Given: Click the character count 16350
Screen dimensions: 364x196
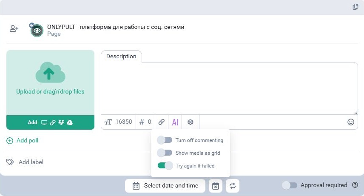Looking at the screenshot, I should tap(124, 122).
